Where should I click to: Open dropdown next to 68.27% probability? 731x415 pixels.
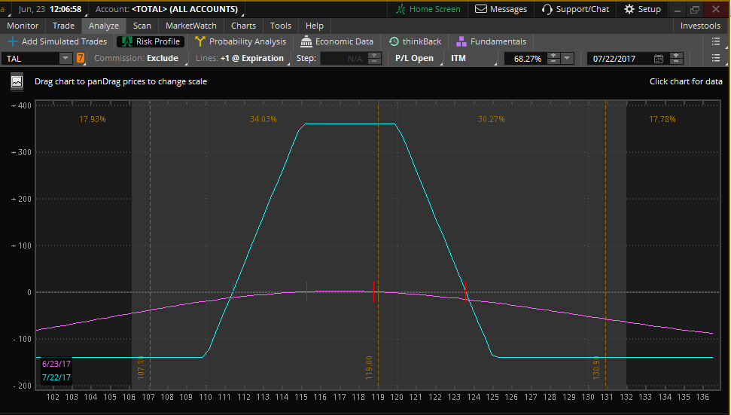click(568, 58)
